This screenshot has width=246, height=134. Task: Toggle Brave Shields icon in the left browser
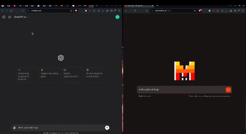[76, 11]
